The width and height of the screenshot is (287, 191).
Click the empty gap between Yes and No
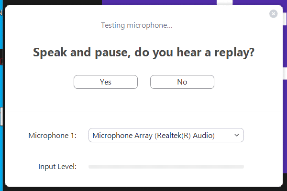pyautogui.click(x=144, y=82)
